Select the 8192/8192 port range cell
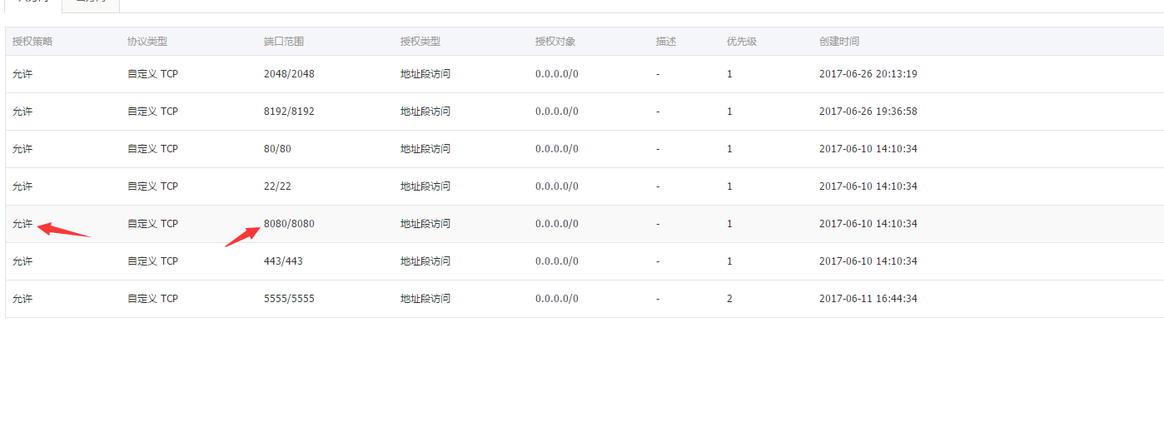Screen dimensions: 1164x427 289,112
